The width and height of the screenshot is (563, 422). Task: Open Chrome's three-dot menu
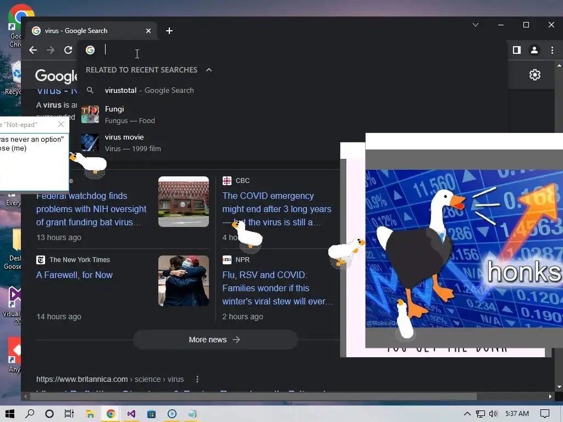coord(552,50)
